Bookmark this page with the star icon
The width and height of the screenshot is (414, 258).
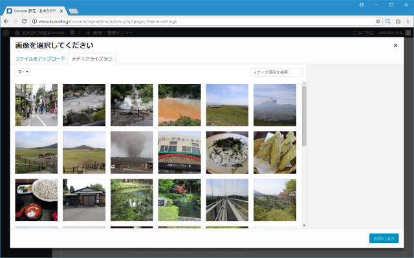[x=378, y=21]
